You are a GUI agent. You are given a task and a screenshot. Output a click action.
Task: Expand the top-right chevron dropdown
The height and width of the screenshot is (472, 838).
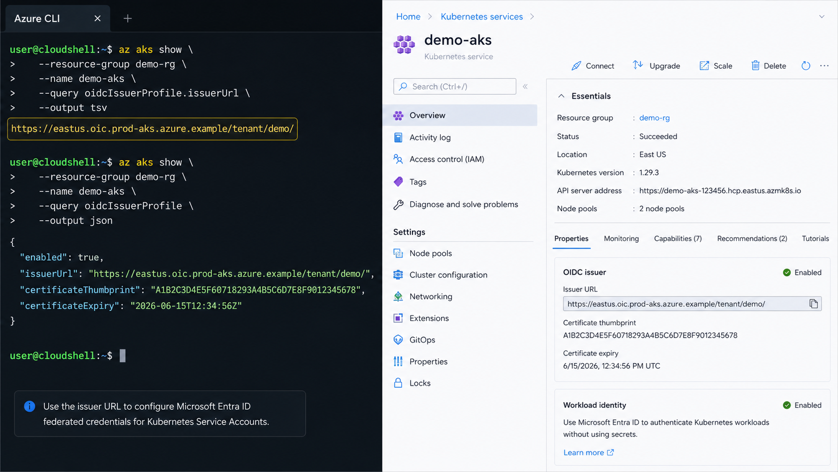[822, 17]
